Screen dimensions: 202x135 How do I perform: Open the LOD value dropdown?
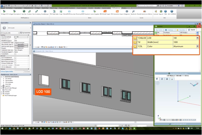(197, 38)
